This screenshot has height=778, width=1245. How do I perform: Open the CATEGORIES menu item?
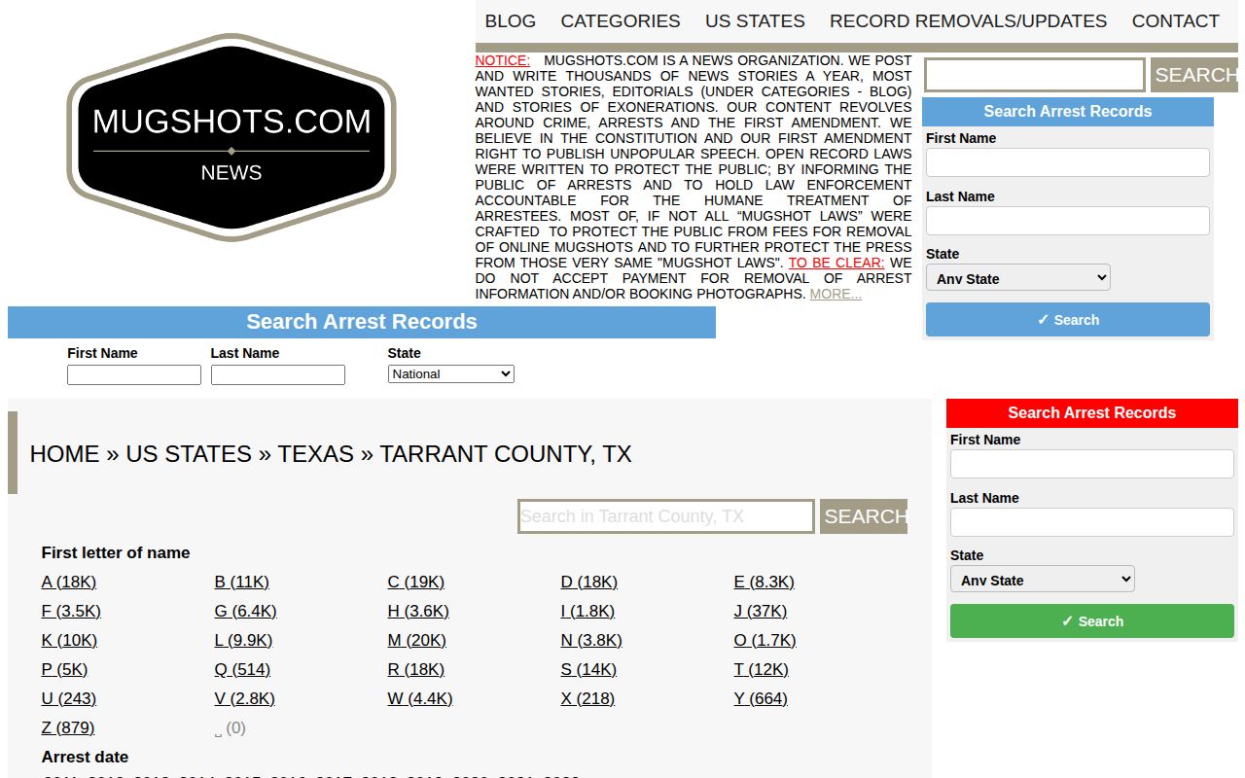[x=621, y=21]
